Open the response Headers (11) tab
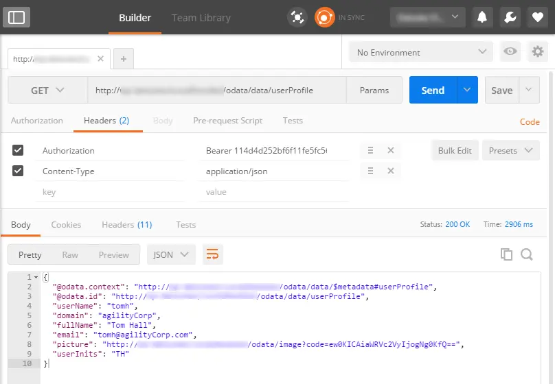This screenshot has width=555, height=384. (x=126, y=225)
